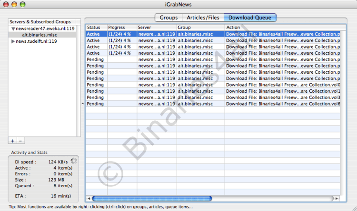The width and height of the screenshot is (357, 211).
Task: Switch to the Groups tab
Action: (169, 18)
